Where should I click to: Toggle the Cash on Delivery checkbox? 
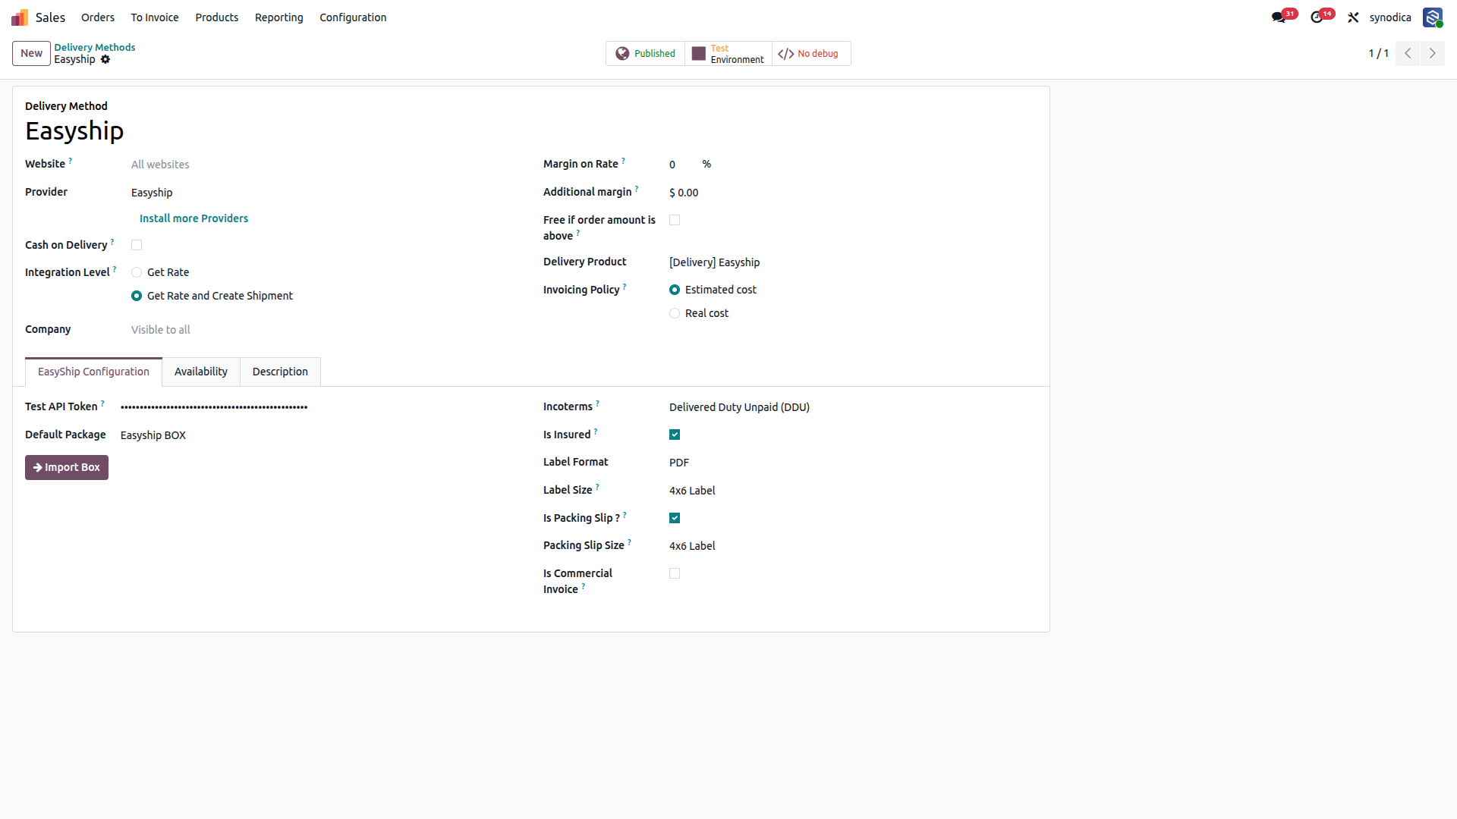pos(137,245)
